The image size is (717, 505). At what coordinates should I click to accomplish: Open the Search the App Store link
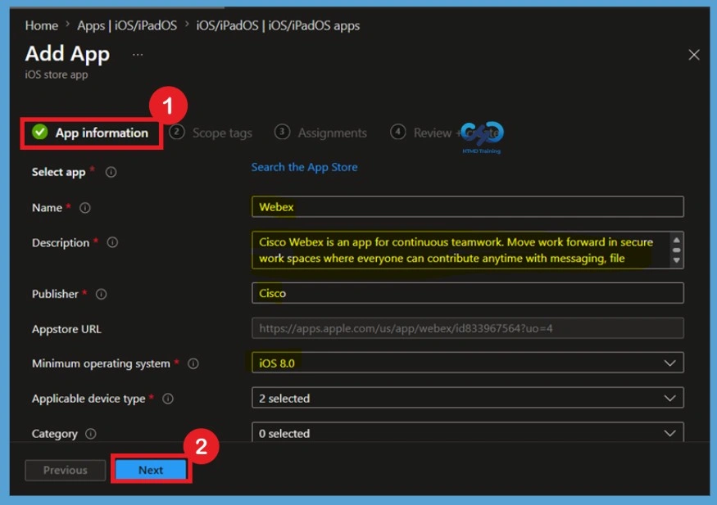(x=305, y=167)
